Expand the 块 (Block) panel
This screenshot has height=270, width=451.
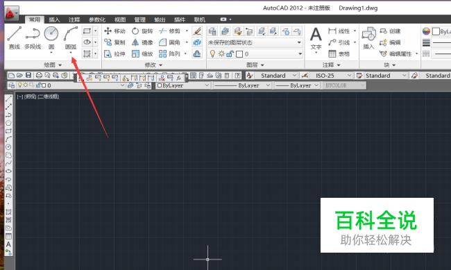[x=390, y=65]
